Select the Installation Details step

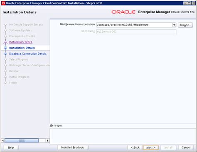coord(22,48)
